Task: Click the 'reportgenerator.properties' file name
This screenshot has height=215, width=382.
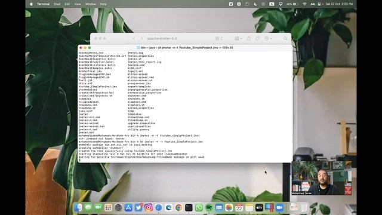Action: [147, 90]
